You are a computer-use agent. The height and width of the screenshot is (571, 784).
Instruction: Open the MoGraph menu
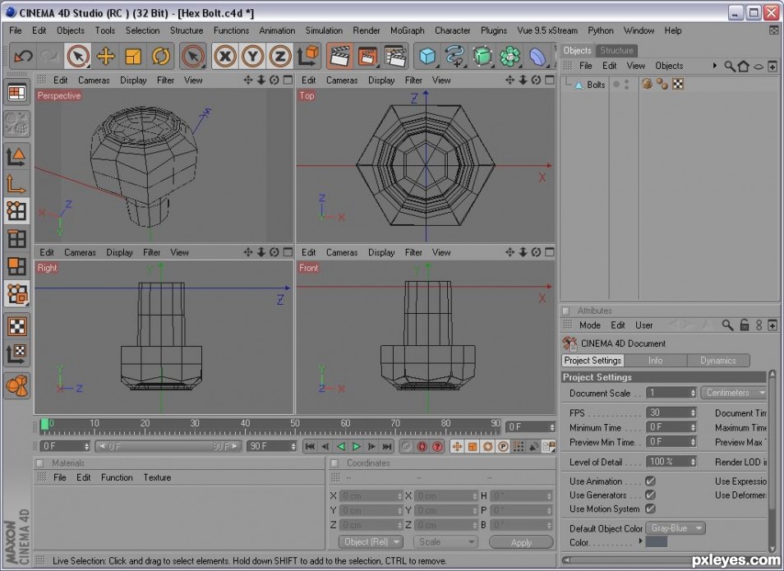click(407, 30)
